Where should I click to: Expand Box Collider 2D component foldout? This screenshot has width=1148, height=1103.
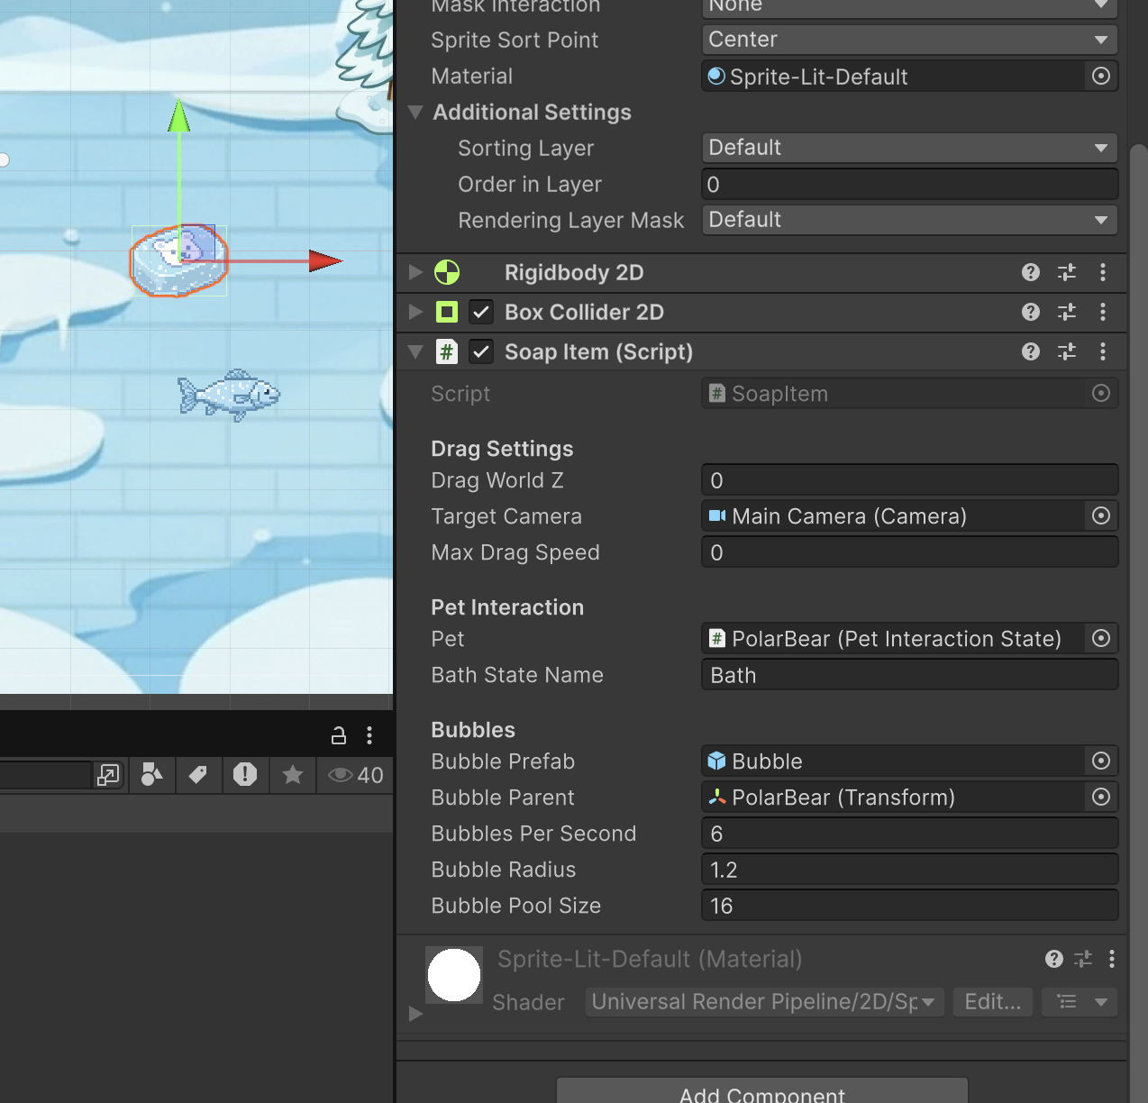[x=415, y=312]
